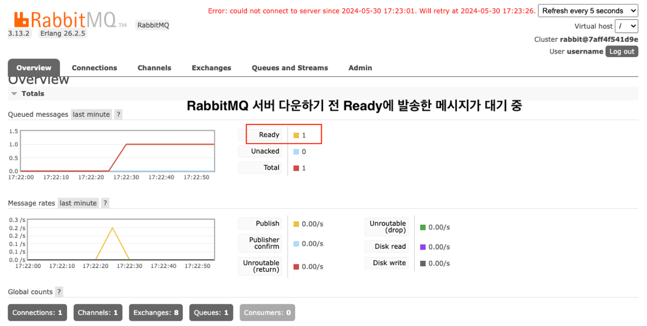Screen dimensions: 647x326
Task: Click the yellow Publish rate swatch
Action: 296,224
